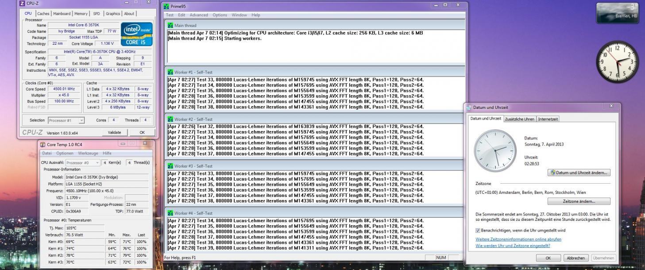Open Wie werden Uhr und Zeitzone eingestellt link
The width and height of the screenshot is (645, 270).
tap(513, 246)
